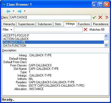This screenshot has height=103, width=111.
Task: Go forward with the right arrow icon
Action: (20, 11)
